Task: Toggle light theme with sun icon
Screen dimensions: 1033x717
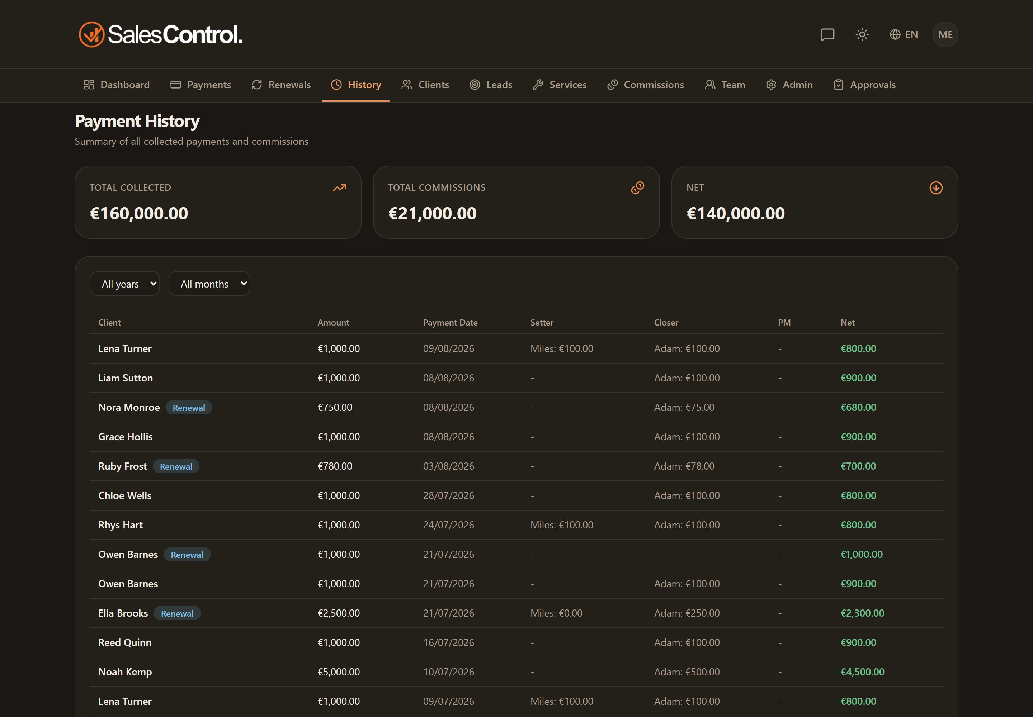Action: (862, 34)
